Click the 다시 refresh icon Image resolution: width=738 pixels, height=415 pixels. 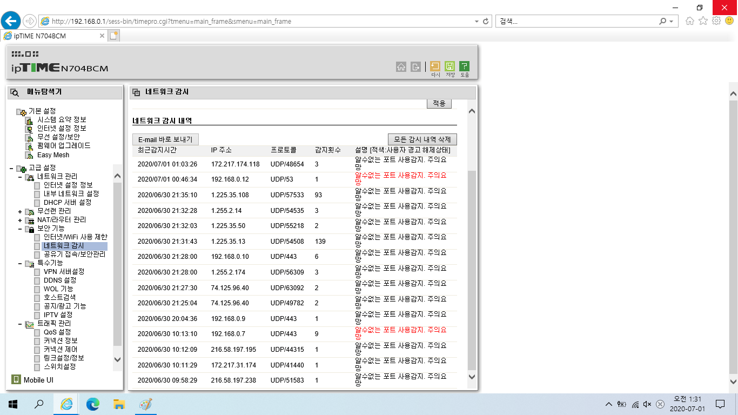point(435,66)
